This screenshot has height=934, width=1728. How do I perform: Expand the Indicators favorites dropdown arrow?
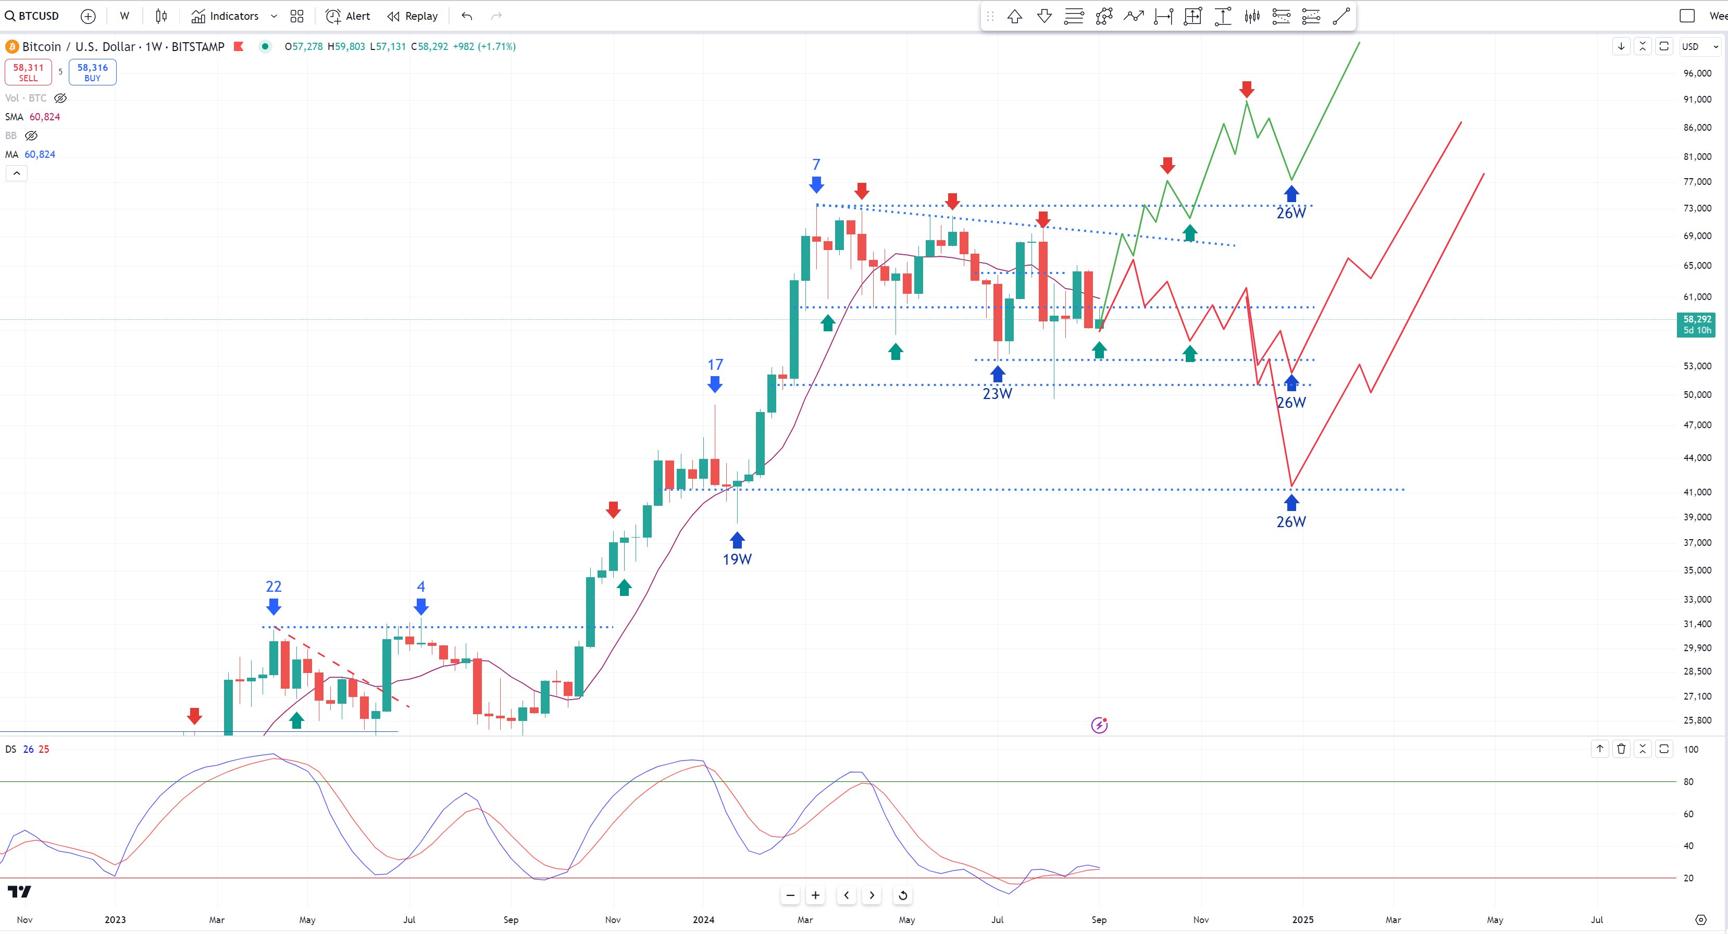point(274,16)
